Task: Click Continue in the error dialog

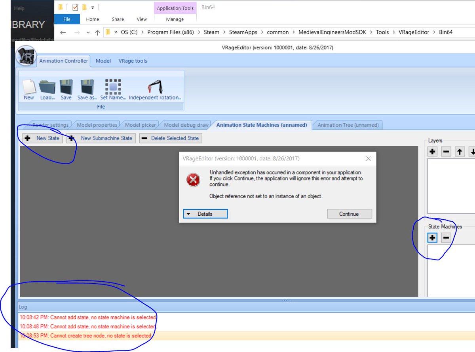Action: click(x=350, y=213)
